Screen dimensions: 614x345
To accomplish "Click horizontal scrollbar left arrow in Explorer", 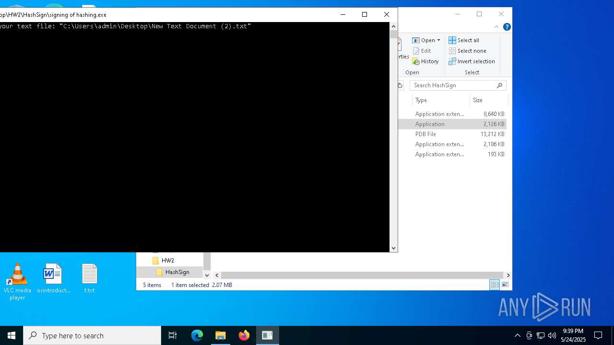I will (x=217, y=275).
